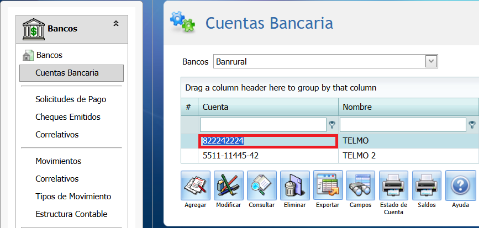The width and height of the screenshot is (479, 228).
Task: Click the Cuenta column filter icon
Action: [331, 125]
